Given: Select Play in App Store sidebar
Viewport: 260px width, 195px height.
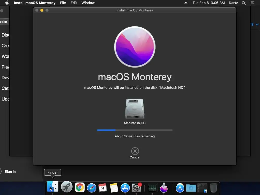Looking at the screenshot, I should (x=5, y=67).
